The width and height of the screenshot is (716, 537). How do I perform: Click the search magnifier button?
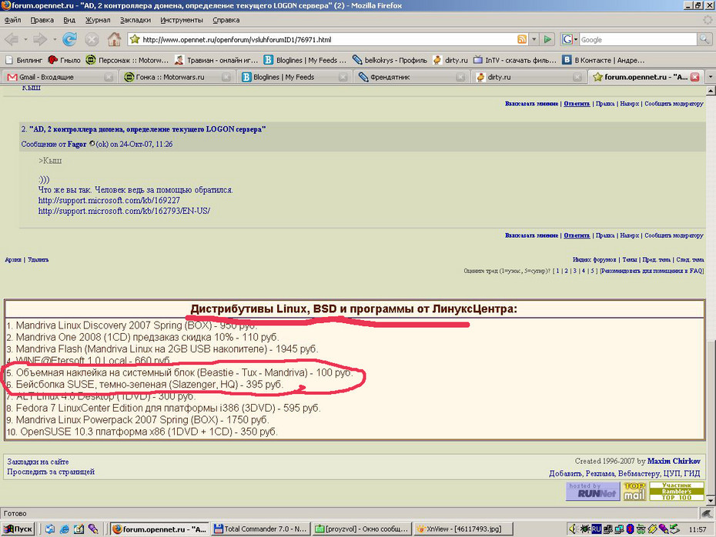(704, 40)
